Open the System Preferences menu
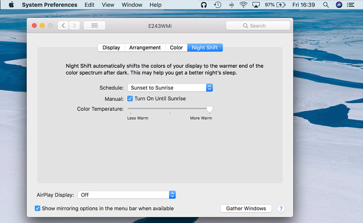The height and width of the screenshot is (223, 363). (49, 5)
